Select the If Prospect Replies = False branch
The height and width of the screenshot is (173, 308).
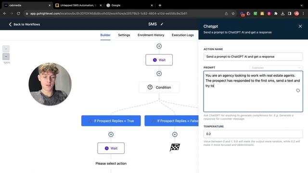(171, 121)
